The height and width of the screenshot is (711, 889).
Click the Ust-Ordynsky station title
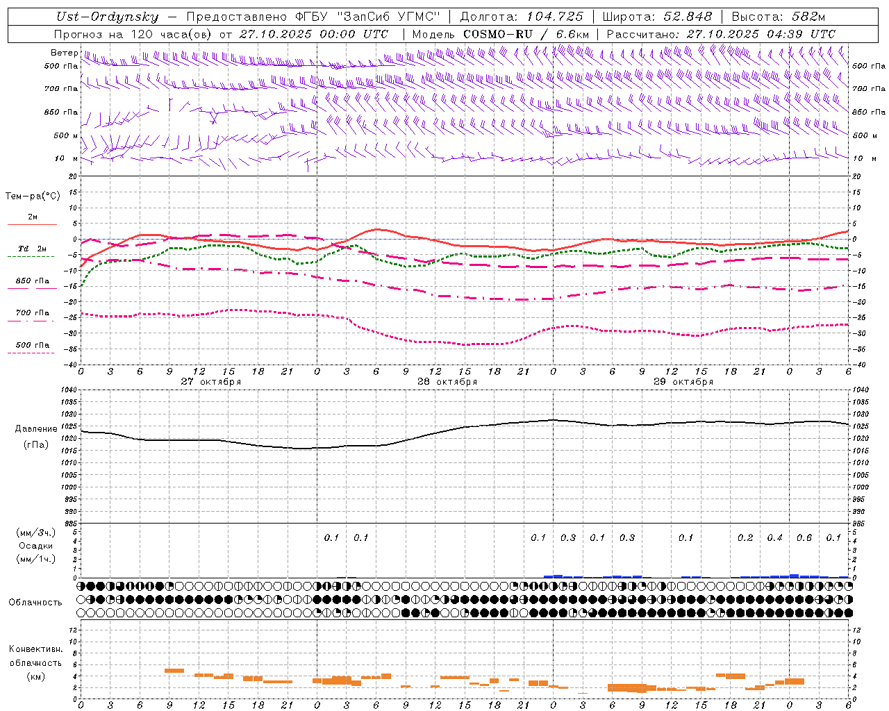[108, 17]
